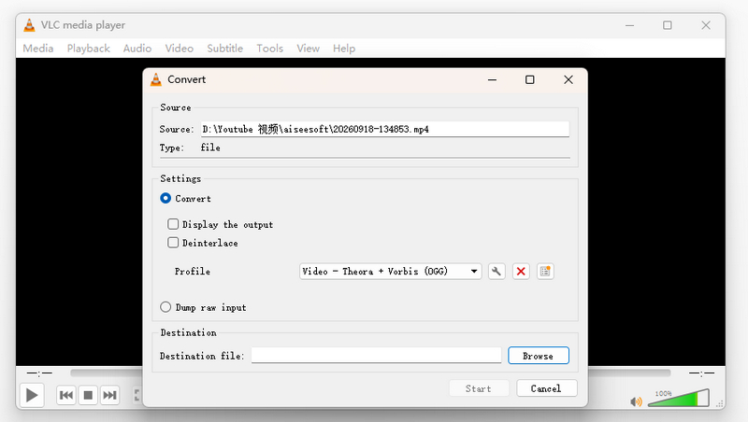This screenshot has height=422, width=748.
Task: Click the VLC cone icon in title bar
Action: 30,25
